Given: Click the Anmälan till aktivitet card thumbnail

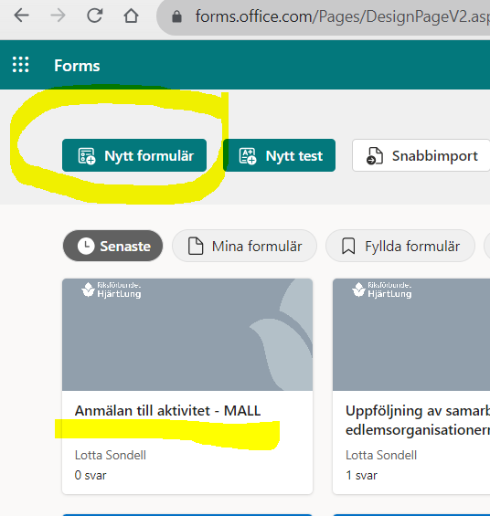Looking at the screenshot, I should coord(187,334).
